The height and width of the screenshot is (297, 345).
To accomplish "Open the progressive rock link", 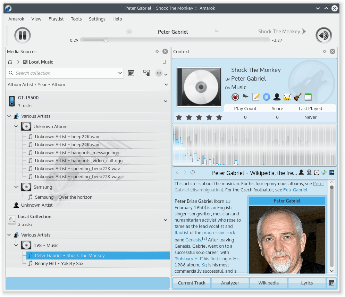I will click(219, 232).
